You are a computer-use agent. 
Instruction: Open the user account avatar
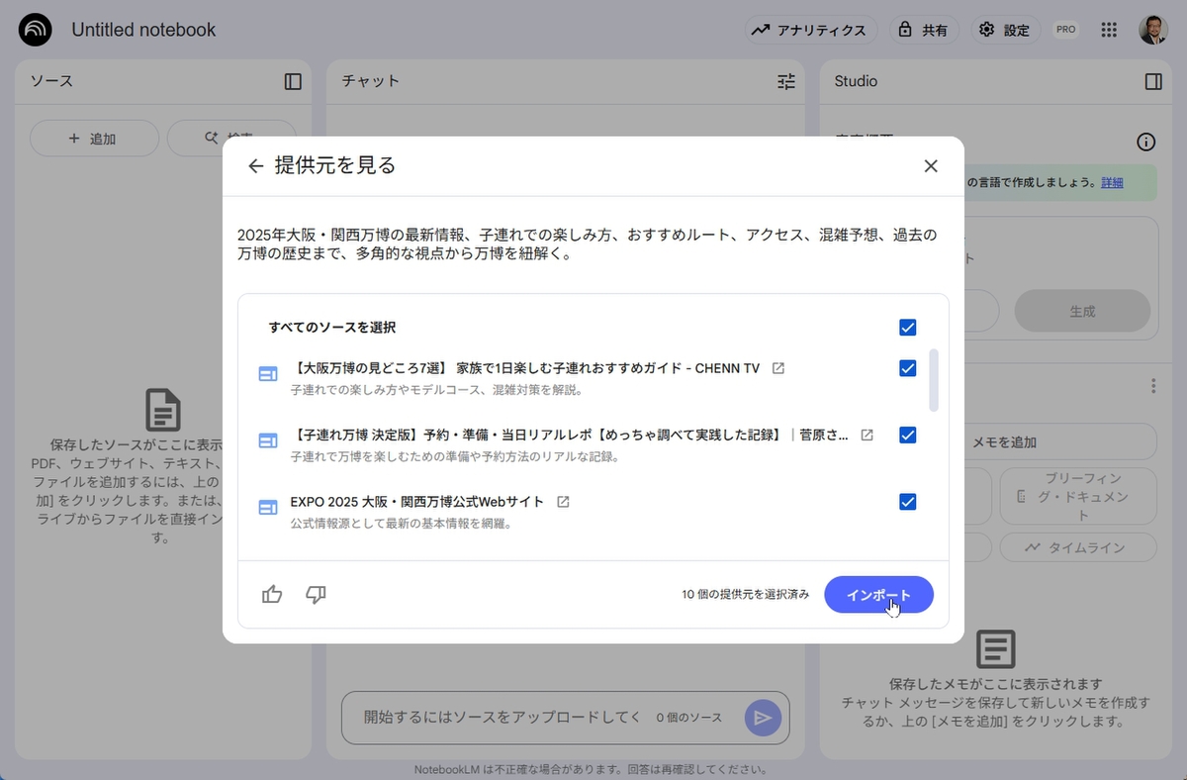click(x=1153, y=30)
